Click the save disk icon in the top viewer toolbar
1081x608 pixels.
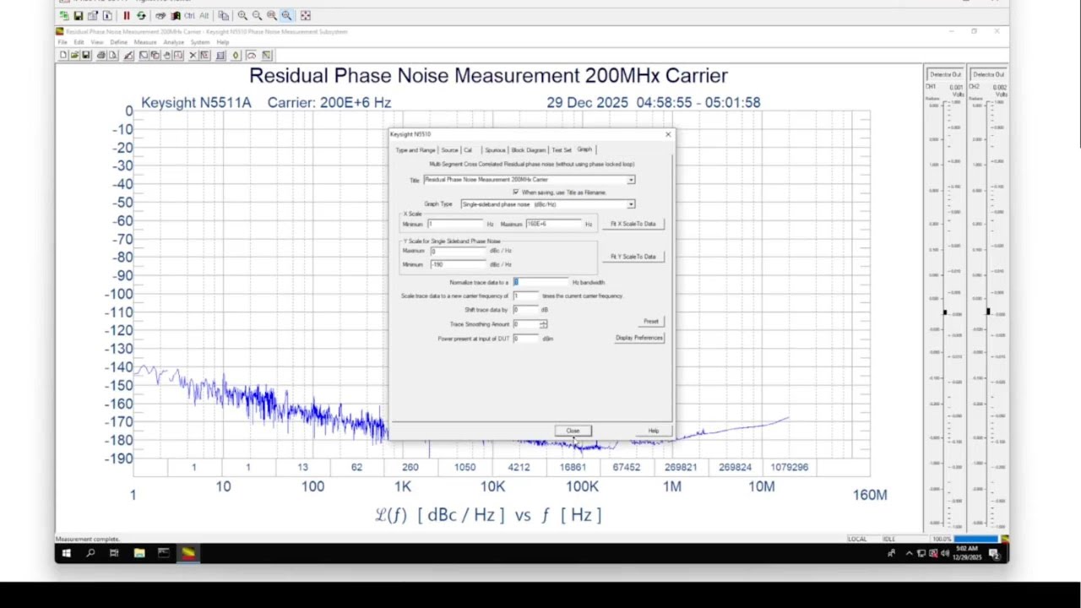(78, 15)
